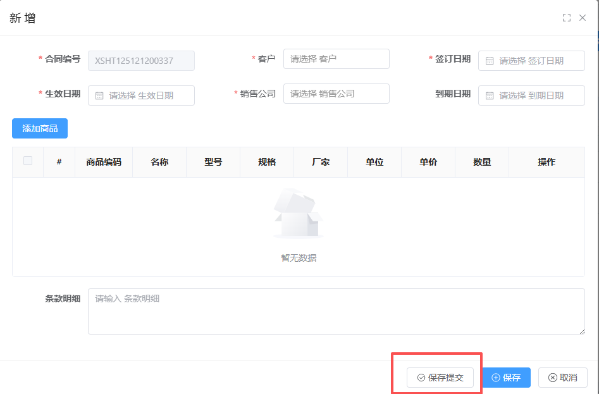Close the 新增 dialog with X icon

pos(583,18)
